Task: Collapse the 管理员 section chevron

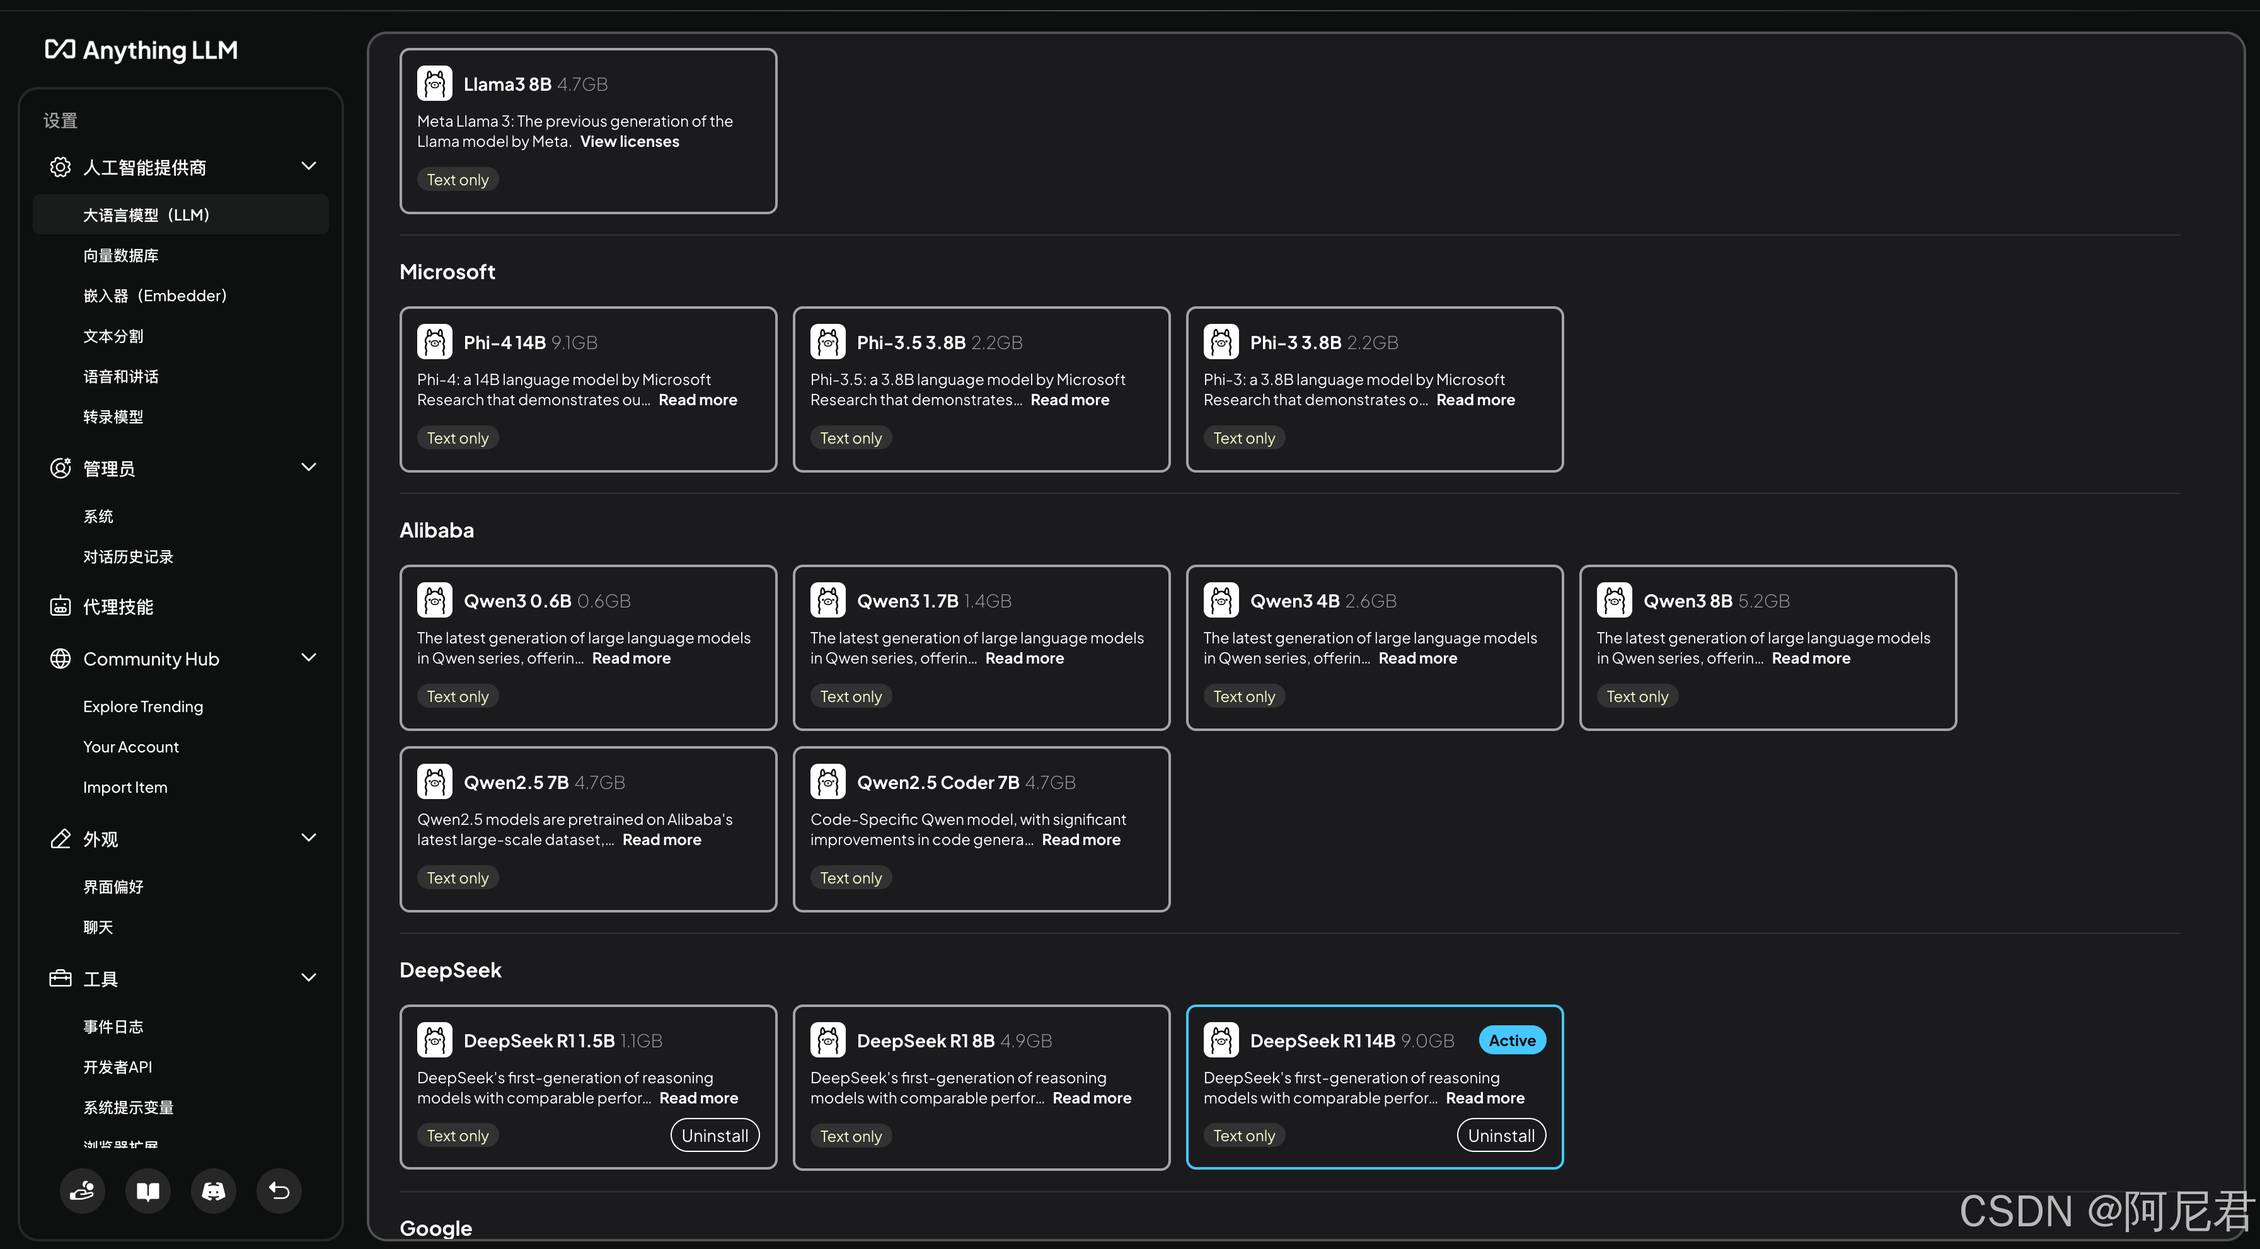Action: pyautogui.click(x=308, y=466)
